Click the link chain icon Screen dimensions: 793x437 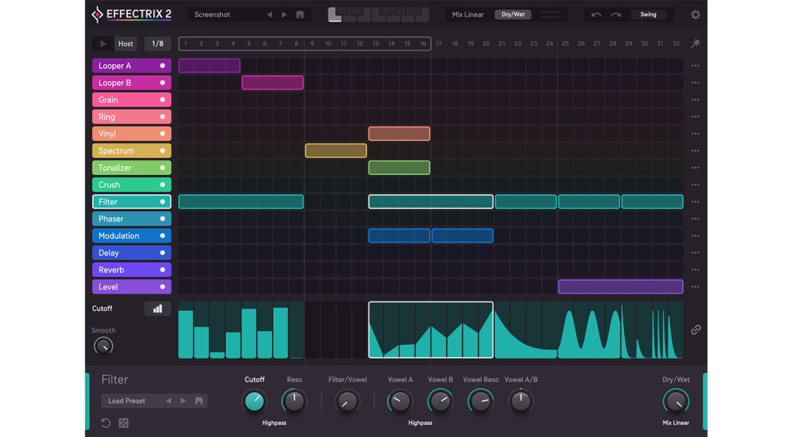(x=696, y=330)
